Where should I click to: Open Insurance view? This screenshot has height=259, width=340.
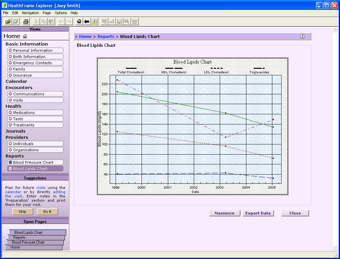point(35,75)
